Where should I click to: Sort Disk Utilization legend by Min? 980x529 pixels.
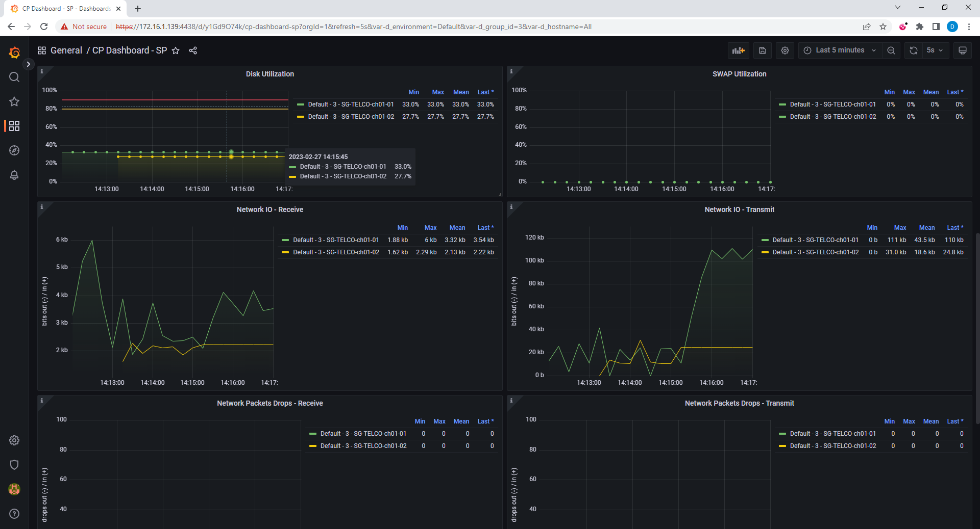coord(413,92)
